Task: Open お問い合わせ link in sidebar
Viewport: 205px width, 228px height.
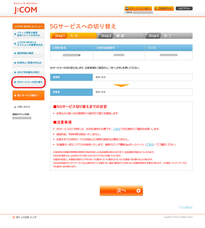Action: point(24,107)
